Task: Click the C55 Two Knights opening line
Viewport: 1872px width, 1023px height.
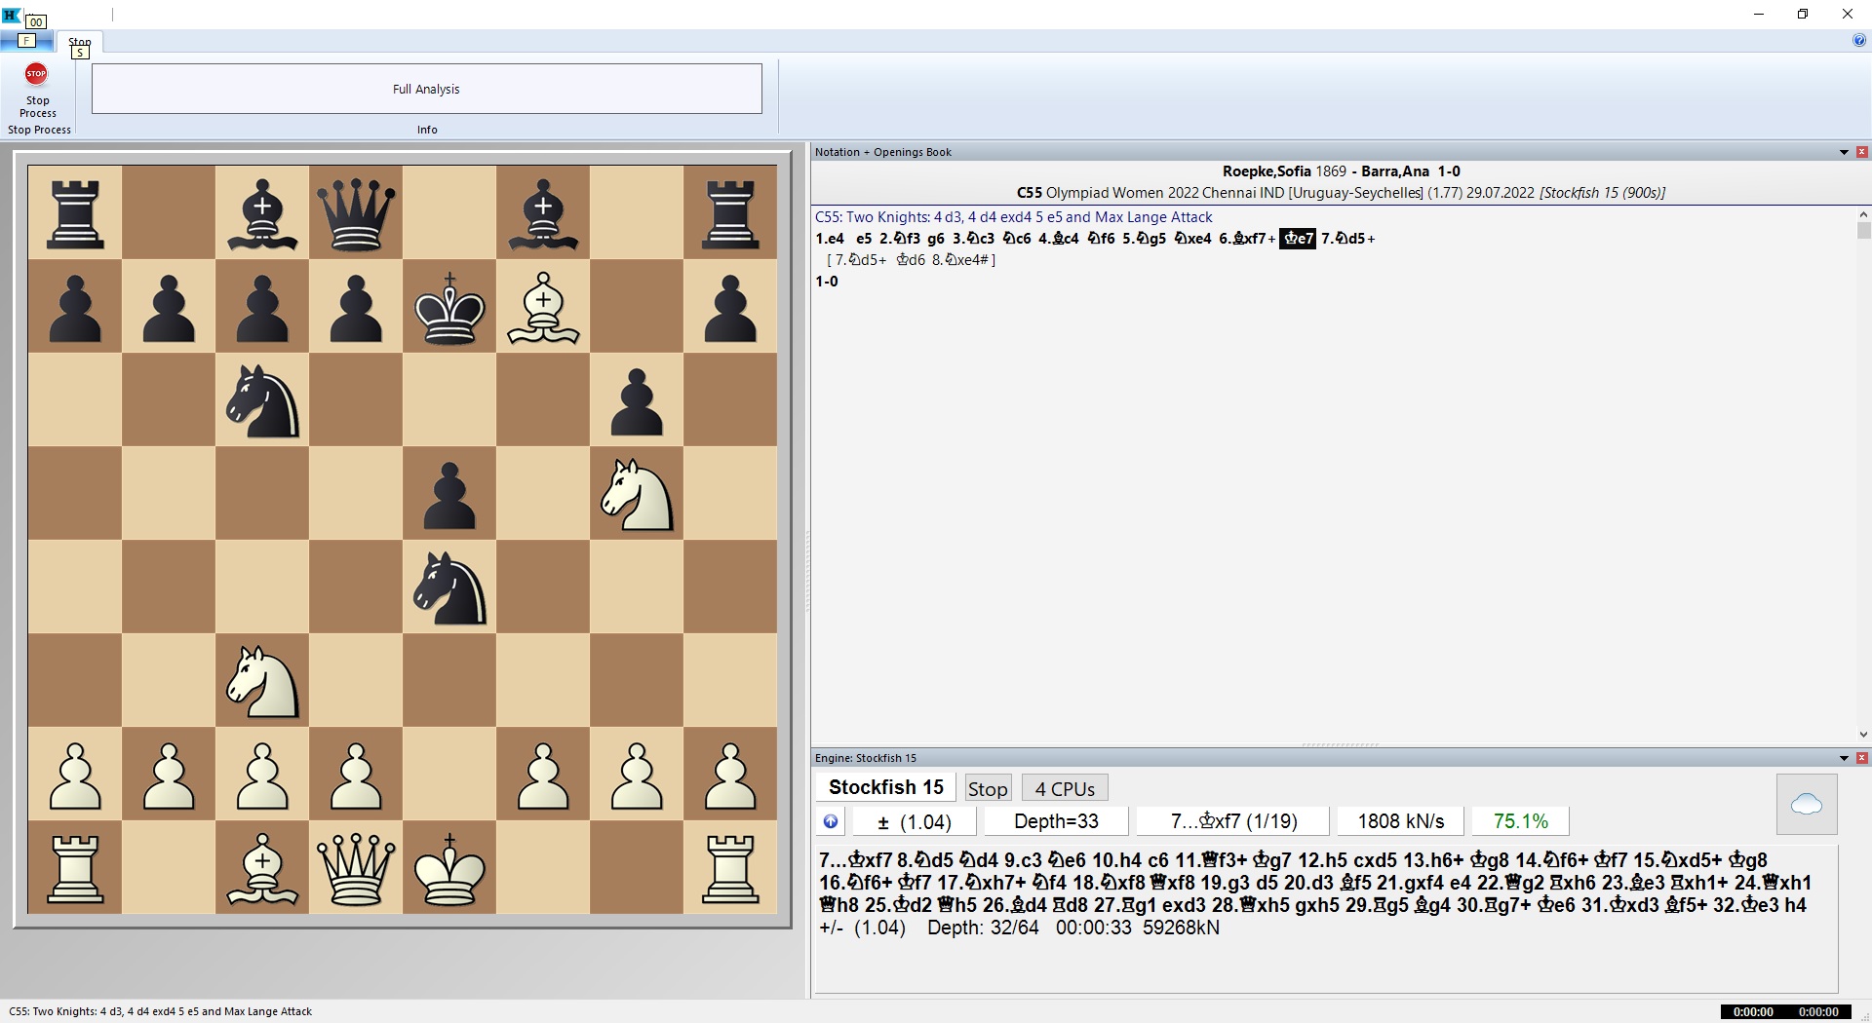Action: coord(1014,217)
